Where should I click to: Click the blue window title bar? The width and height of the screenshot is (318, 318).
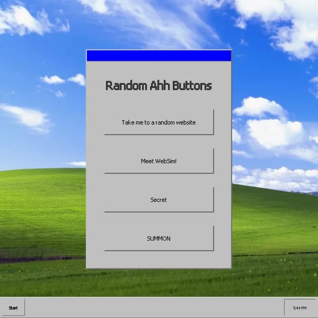click(159, 56)
